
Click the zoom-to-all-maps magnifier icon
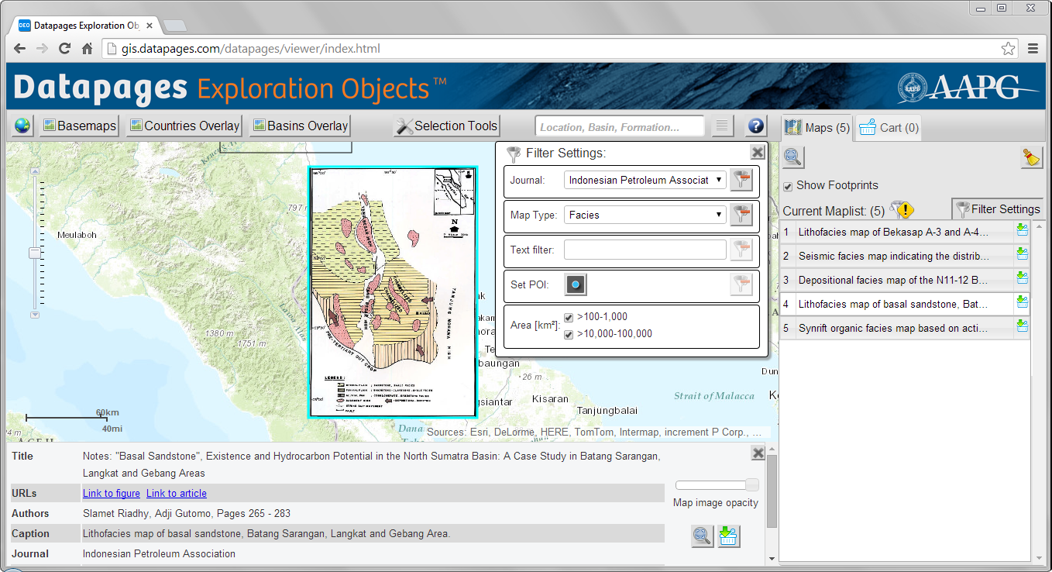[x=793, y=157]
